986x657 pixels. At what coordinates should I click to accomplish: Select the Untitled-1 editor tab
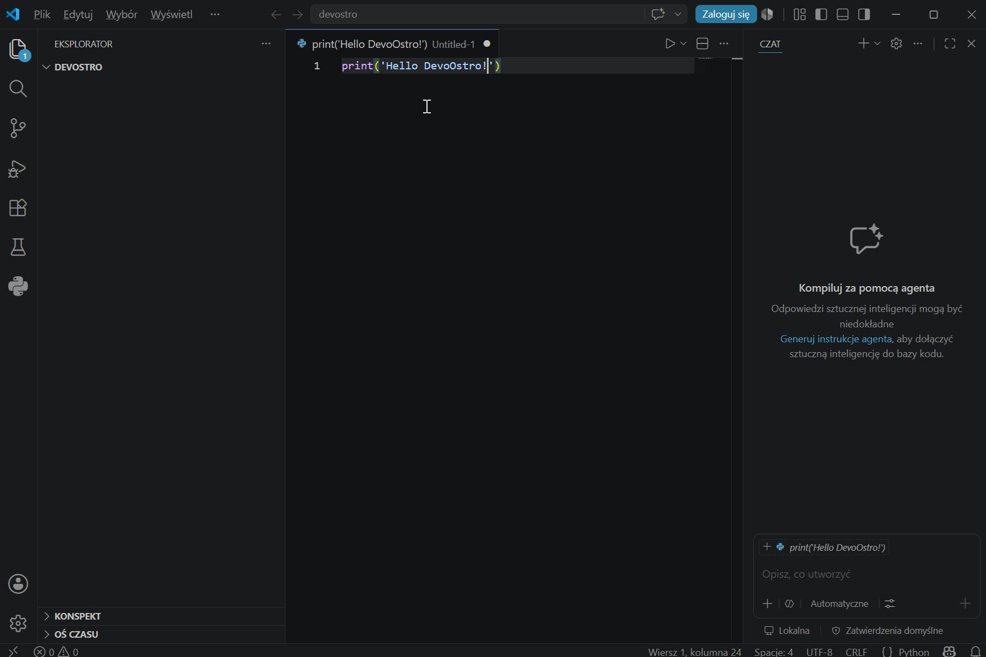(x=392, y=44)
